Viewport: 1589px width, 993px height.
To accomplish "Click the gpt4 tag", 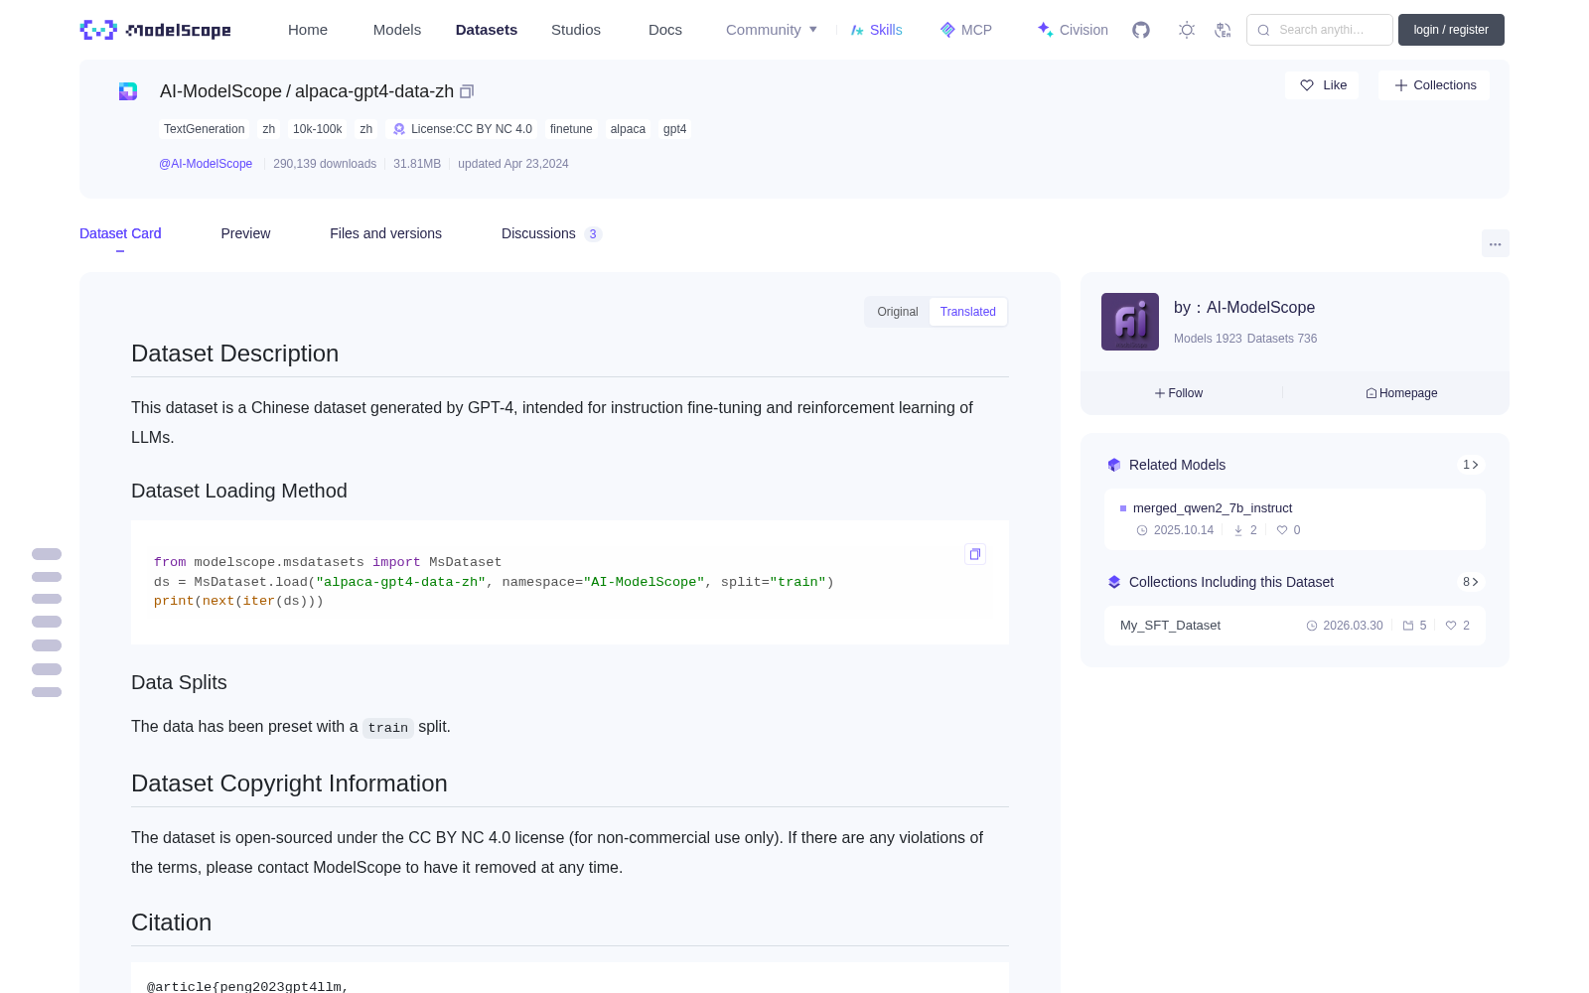I will pyautogui.click(x=674, y=129).
